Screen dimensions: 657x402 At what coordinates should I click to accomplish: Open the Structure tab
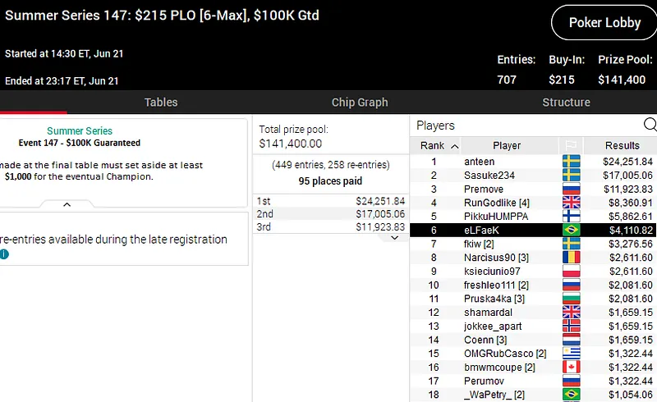[566, 103]
